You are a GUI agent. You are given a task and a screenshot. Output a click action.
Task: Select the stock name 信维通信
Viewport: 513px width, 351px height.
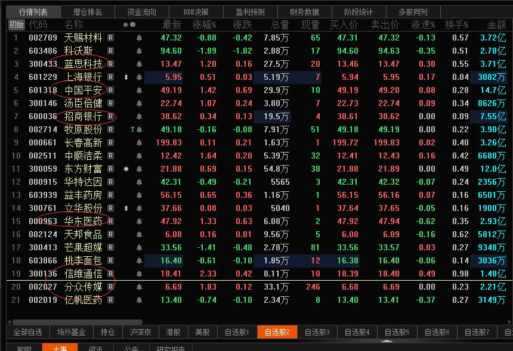click(83, 274)
